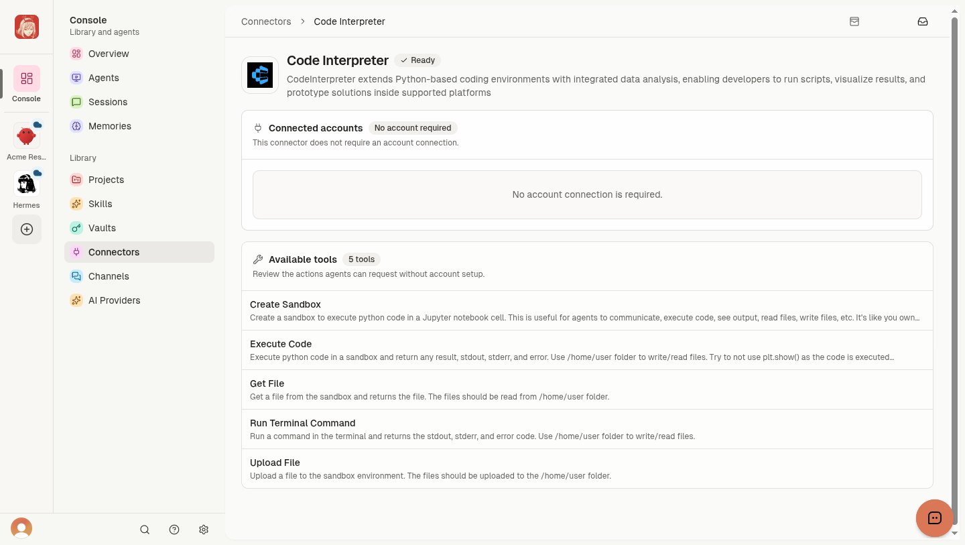965x545 pixels.
Task: Open help question mark icon
Action: pos(174,530)
